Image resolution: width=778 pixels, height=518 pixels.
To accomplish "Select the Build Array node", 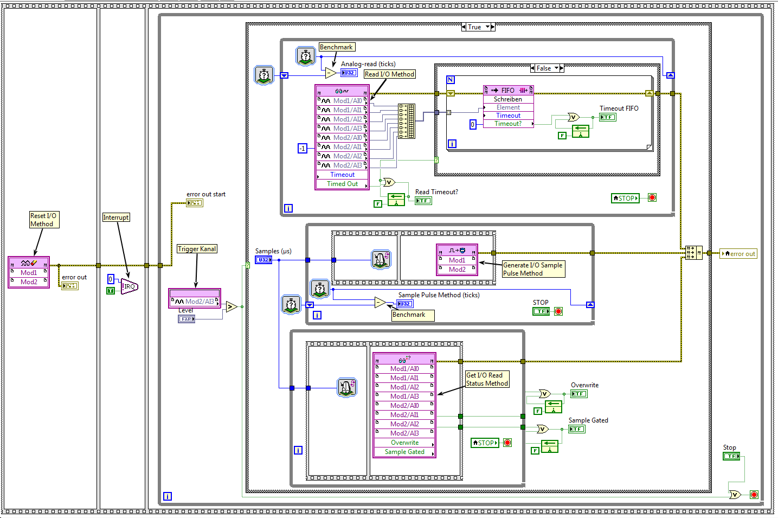I will [x=406, y=121].
